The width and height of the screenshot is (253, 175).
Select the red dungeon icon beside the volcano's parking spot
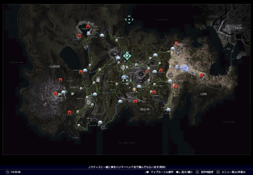[x=56, y=93]
